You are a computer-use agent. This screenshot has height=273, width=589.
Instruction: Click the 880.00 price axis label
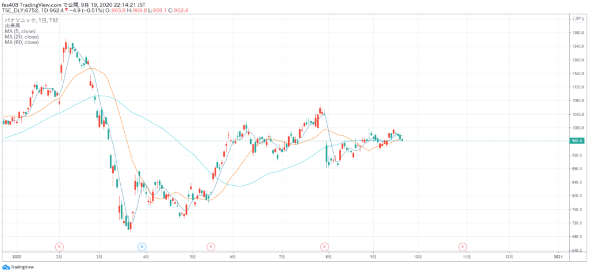pyautogui.click(x=576, y=169)
